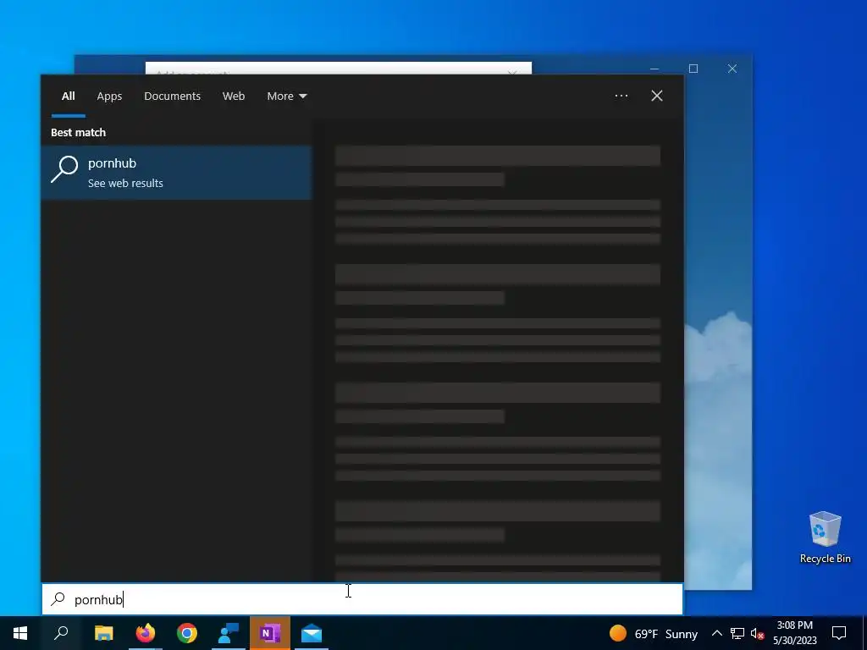This screenshot has width=867, height=650.
Task: Click the network status tray icon
Action: (737, 633)
